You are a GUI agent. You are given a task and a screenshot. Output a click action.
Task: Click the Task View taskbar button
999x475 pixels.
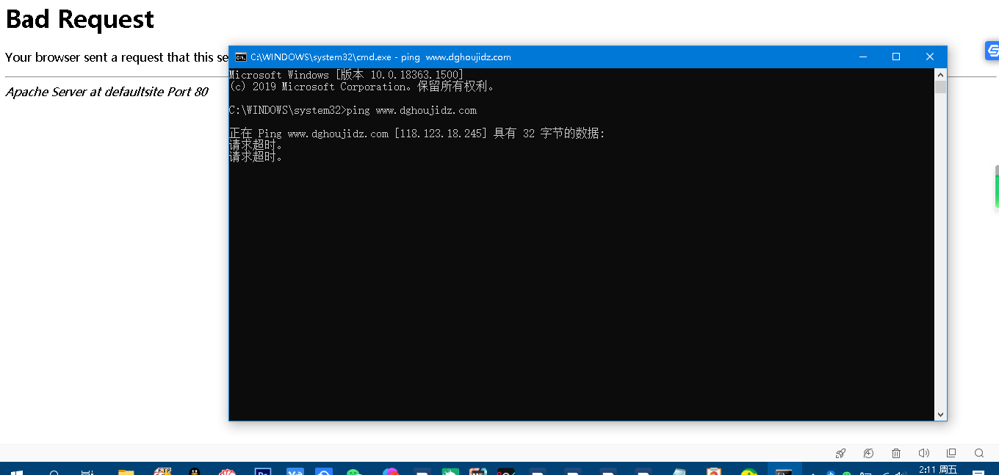tap(87, 472)
